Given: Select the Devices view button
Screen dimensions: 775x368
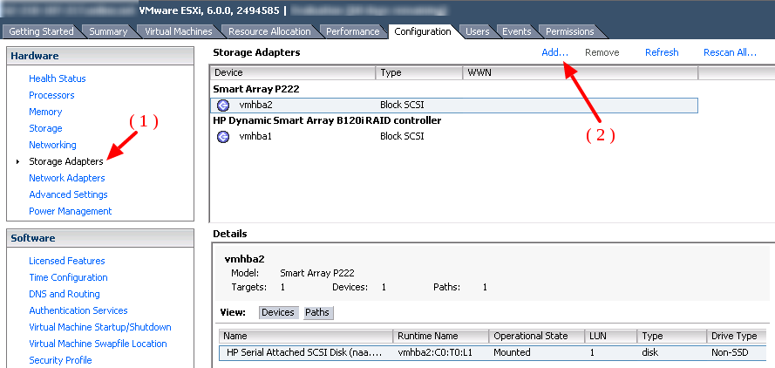Looking at the screenshot, I should [x=277, y=312].
